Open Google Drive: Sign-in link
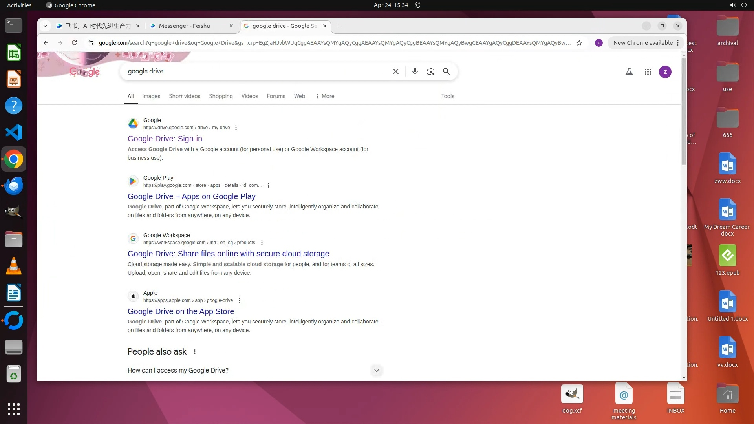Viewport: 754px width, 424px height. pos(165,139)
